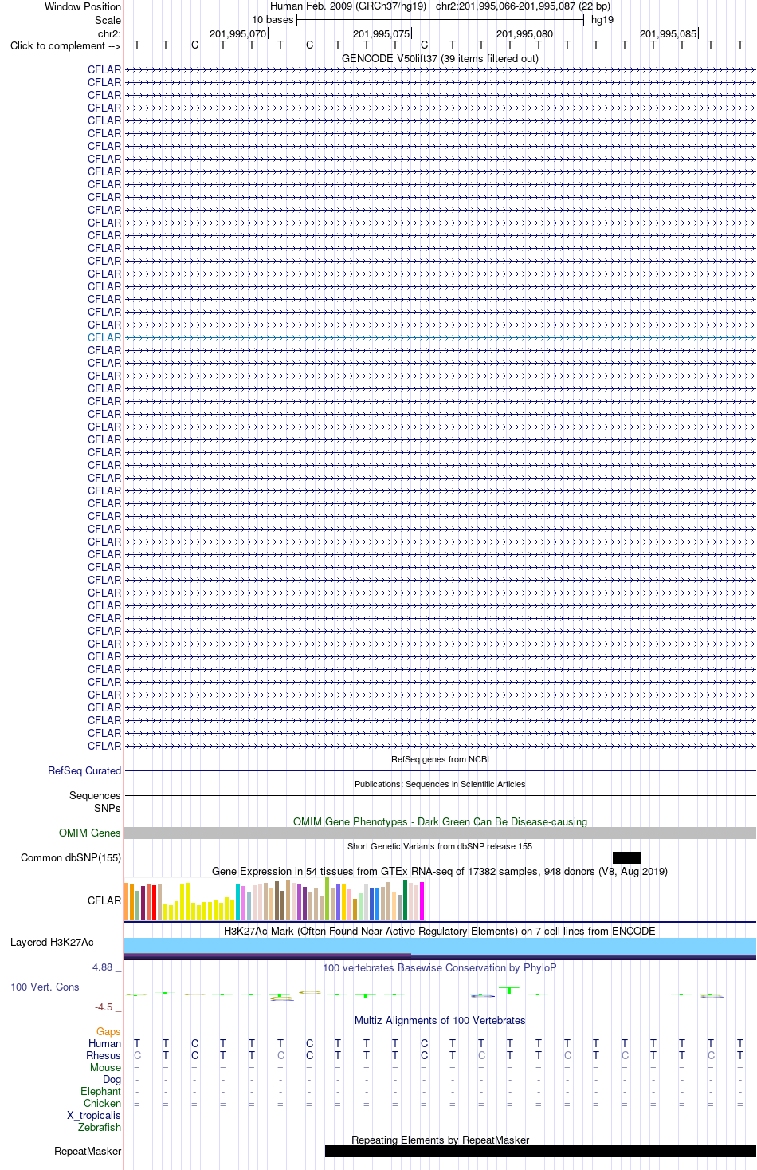Select the SNPs track label
757x1170 pixels.
point(108,808)
